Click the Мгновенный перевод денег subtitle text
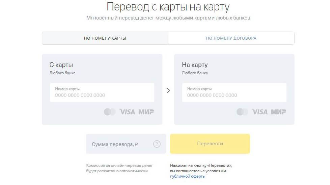The height and width of the screenshot is (185, 330). pyautogui.click(x=168, y=18)
